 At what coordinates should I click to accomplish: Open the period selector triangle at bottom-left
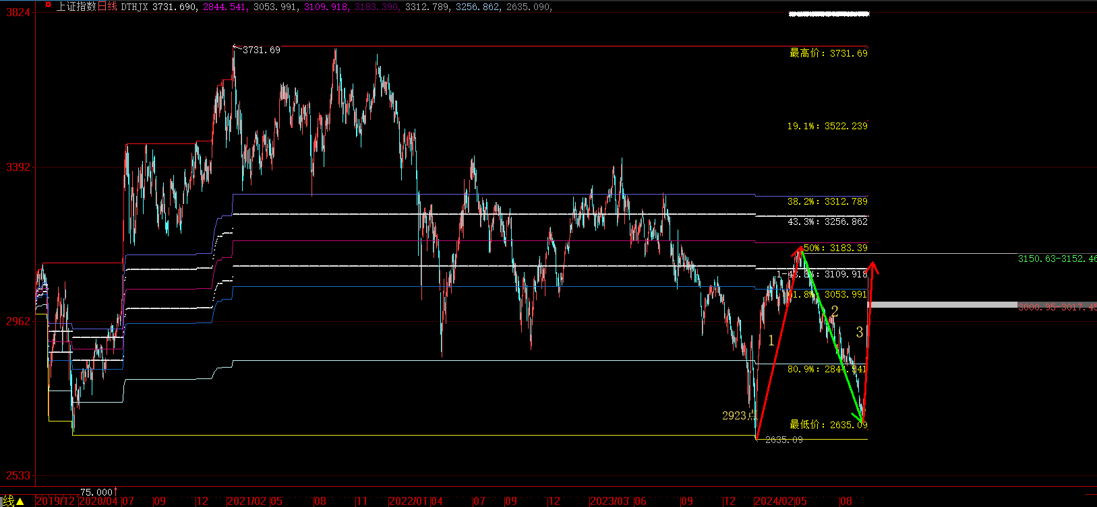tap(20, 502)
